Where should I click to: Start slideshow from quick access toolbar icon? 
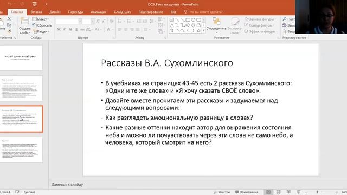pos(34,4)
